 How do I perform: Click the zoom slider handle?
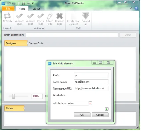(x=13, y=97)
